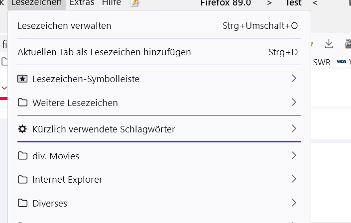Expand the Weitere Lesezeichen submenu arrow
The image size is (351, 223).
coord(294,103)
